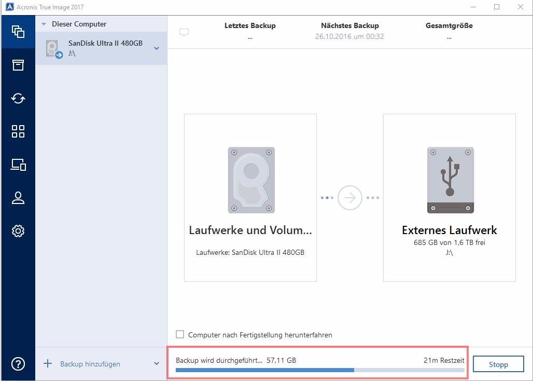Image resolution: width=533 pixels, height=381 pixels.
Task: Click the plus icon to add backup
Action: click(x=48, y=364)
